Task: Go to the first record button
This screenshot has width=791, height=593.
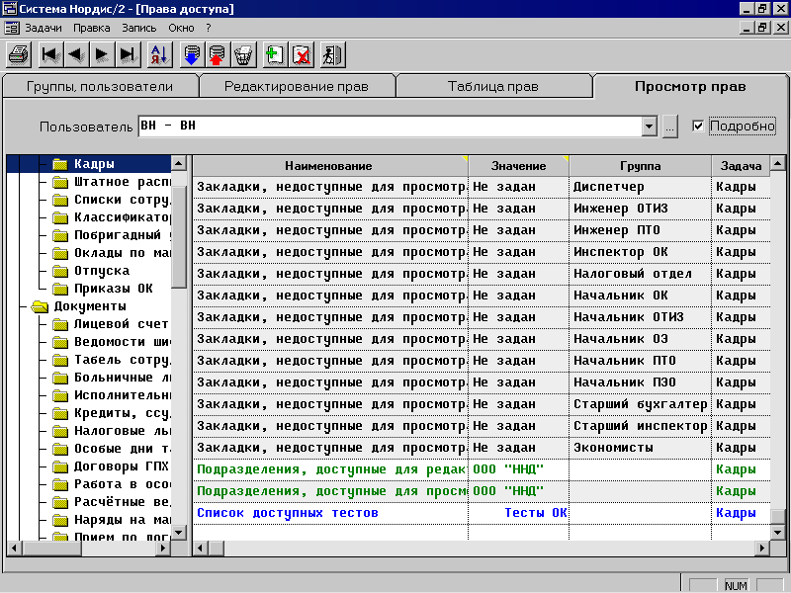Action: 51,54
